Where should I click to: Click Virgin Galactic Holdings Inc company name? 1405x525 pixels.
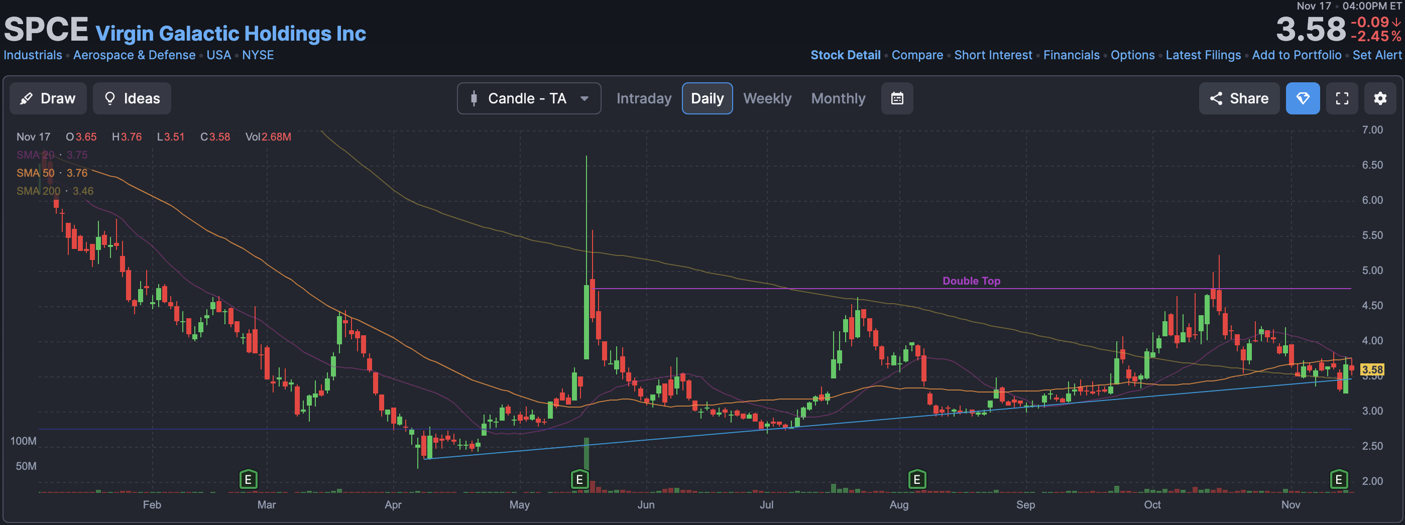click(230, 33)
